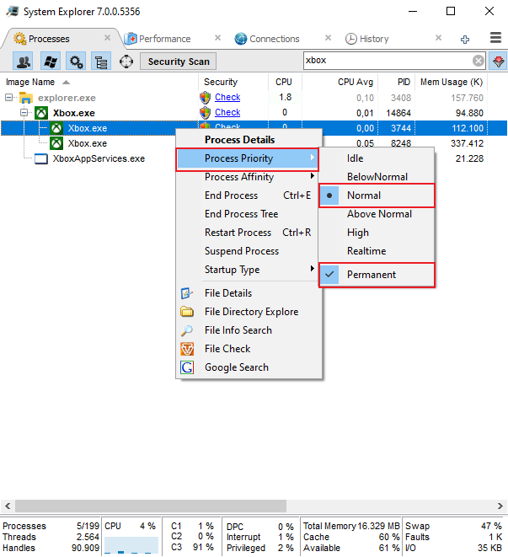This screenshot has width=508, height=557.
Task: Sort by the PID column header
Action: (396, 82)
